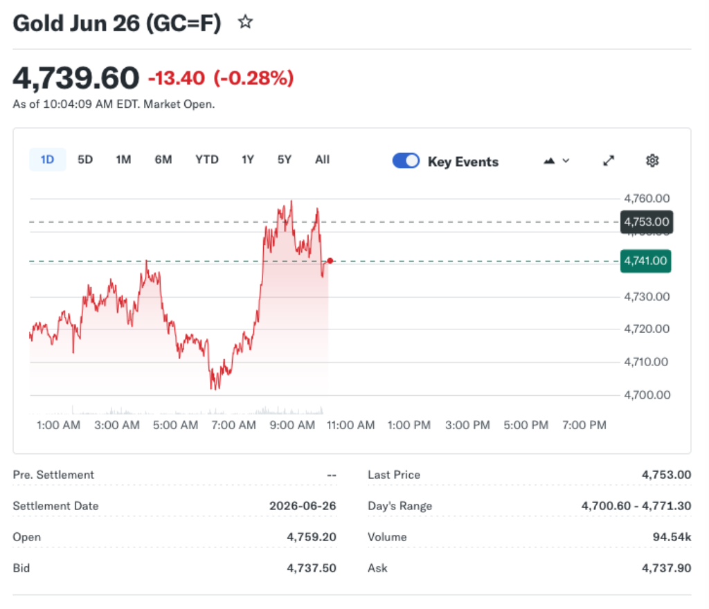Viewport: 709px width, 609px height.
Task: Open the chart type dropdown chevron
Action: point(564,160)
